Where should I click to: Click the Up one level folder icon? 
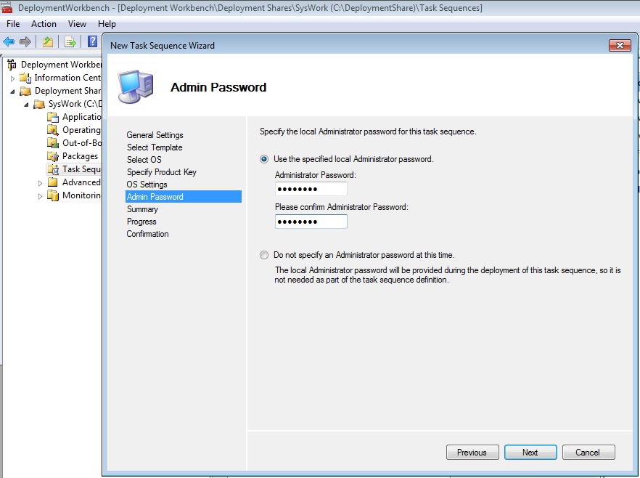point(48,41)
